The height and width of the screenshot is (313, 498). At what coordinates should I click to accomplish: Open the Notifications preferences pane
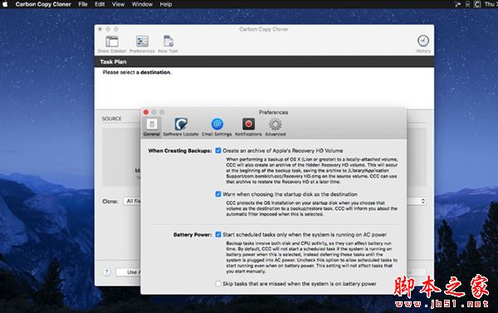coord(248,127)
